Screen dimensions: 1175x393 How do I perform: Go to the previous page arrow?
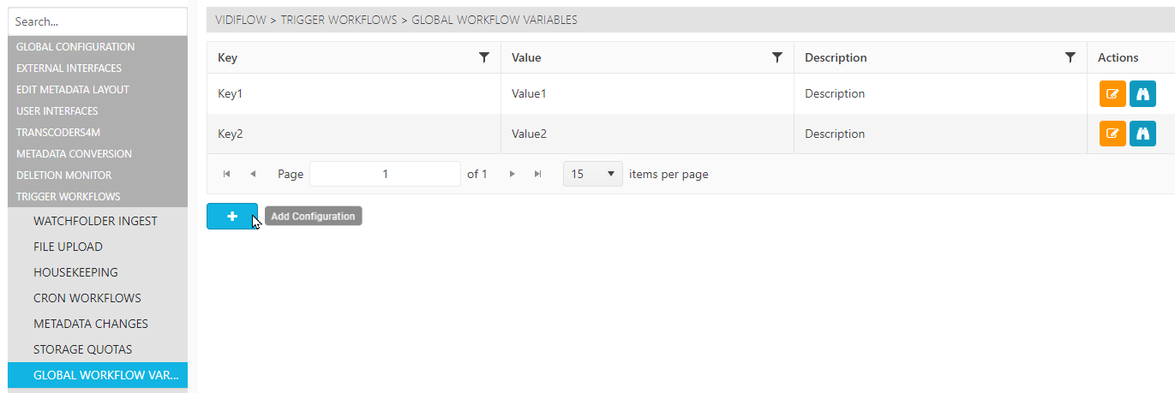point(253,174)
